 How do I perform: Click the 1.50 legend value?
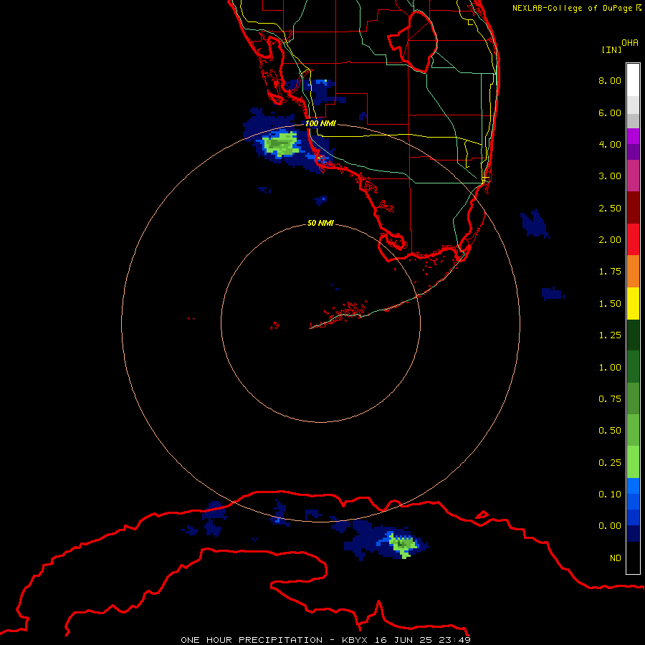pyautogui.click(x=610, y=304)
